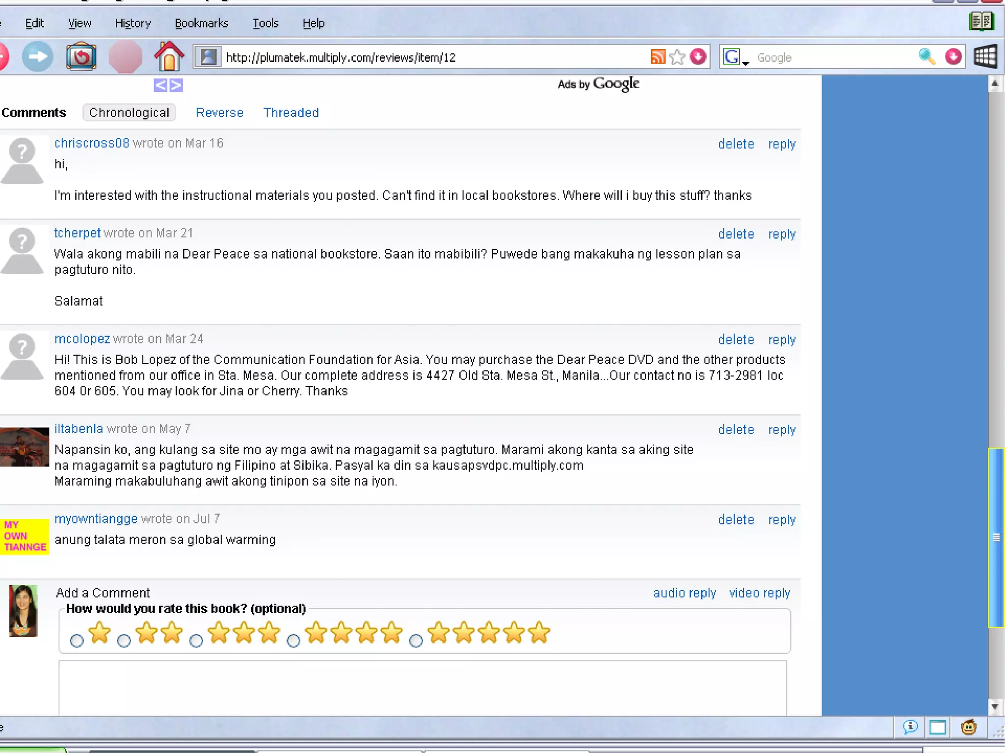This screenshot has width=1005, height=753.
Task: Expand the search bar red dropdown arrow
Action: [x=953, y=57]
